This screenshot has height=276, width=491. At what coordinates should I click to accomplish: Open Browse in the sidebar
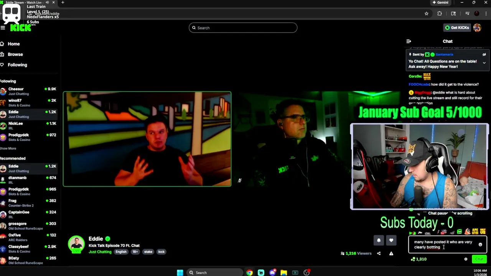15,54
